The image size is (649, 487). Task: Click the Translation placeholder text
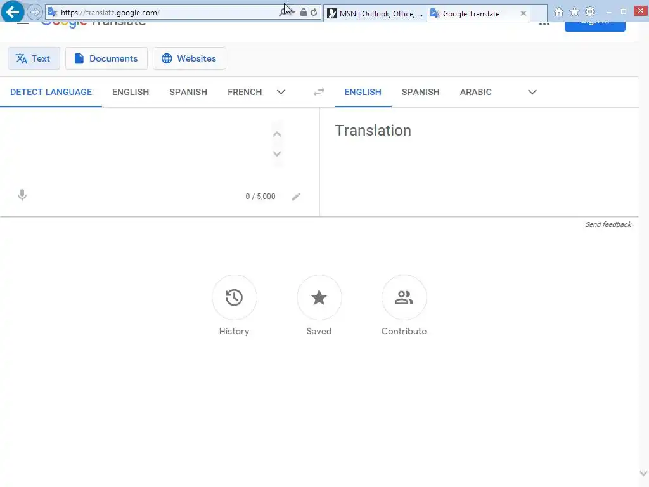pos(373,131)
